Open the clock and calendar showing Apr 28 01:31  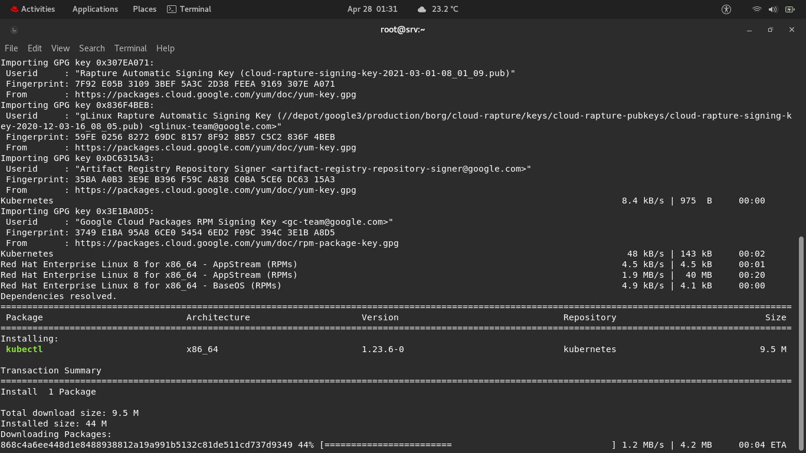372,9
